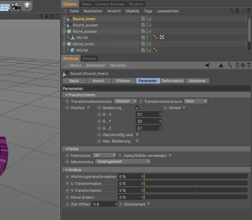Collapse the Andere section
Image resolution: width=252 pixels, height=220 pixels.
(66, 170)
